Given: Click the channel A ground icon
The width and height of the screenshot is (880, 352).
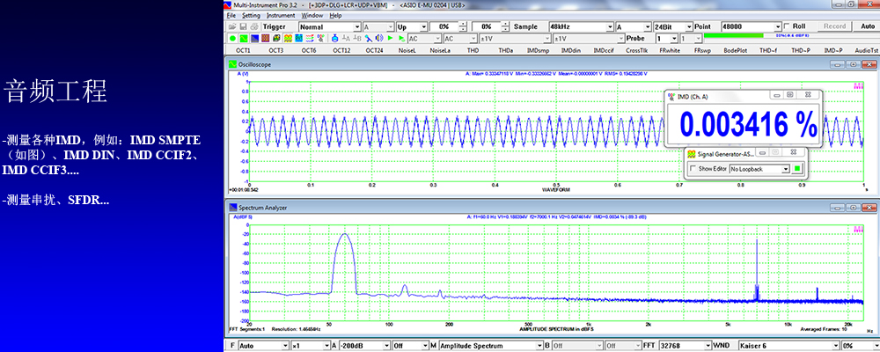Looking at the screenshot, I should click(346, 38).
